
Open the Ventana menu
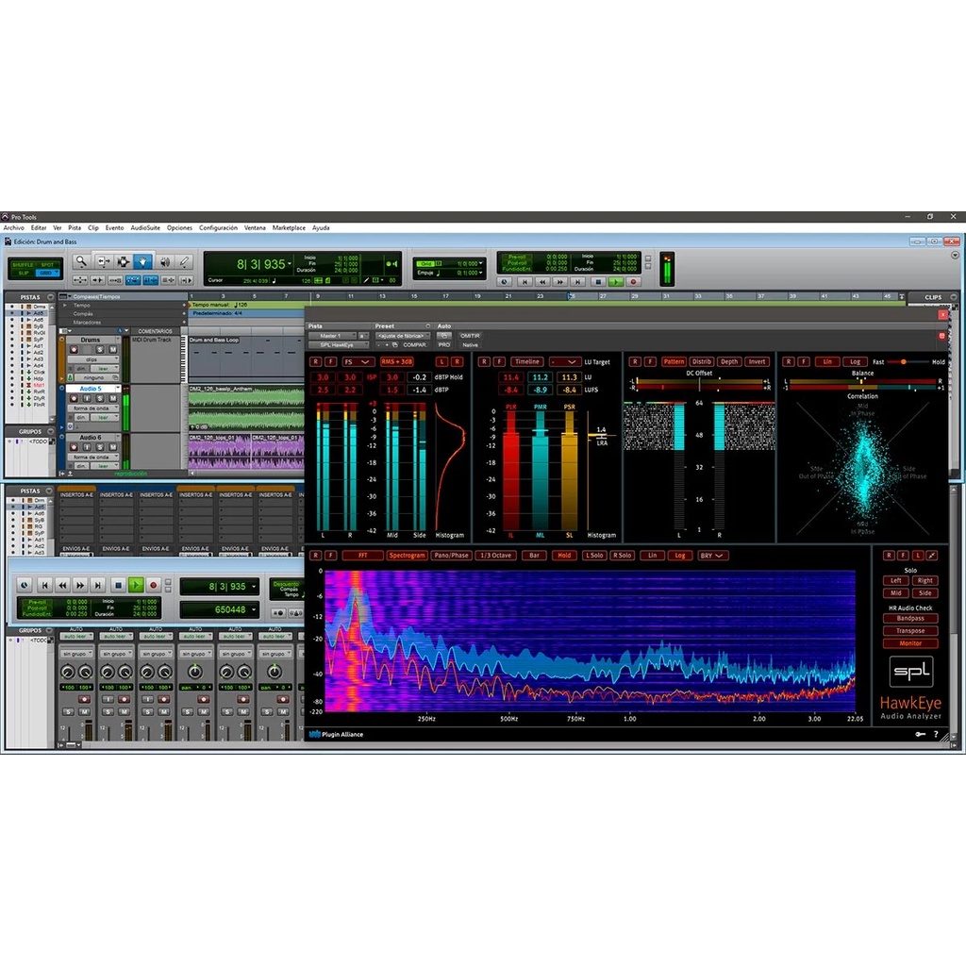pos(255,228)
